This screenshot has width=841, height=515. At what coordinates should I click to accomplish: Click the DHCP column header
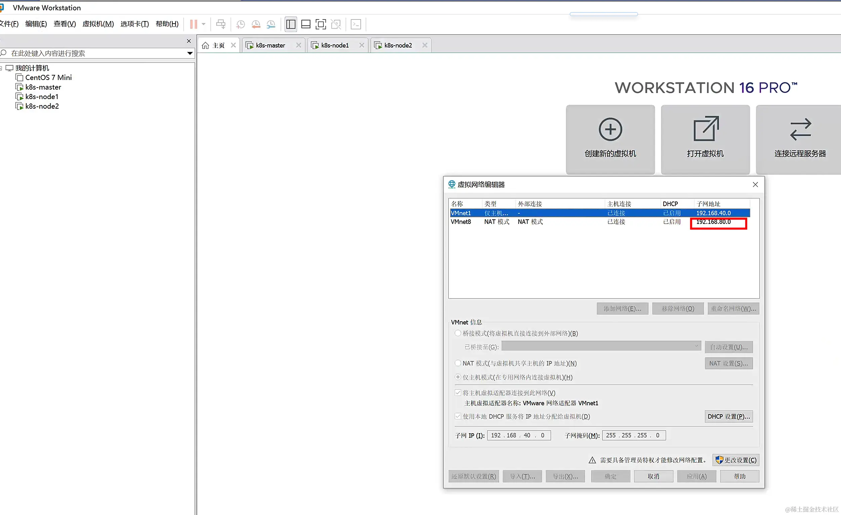point(677,204)
